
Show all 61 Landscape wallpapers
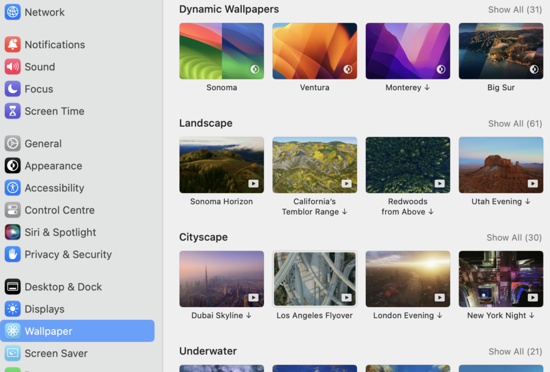515,123
